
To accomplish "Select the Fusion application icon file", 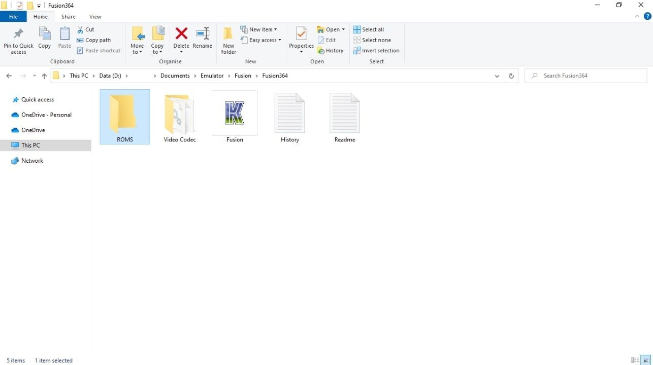I will click(235, 117).
